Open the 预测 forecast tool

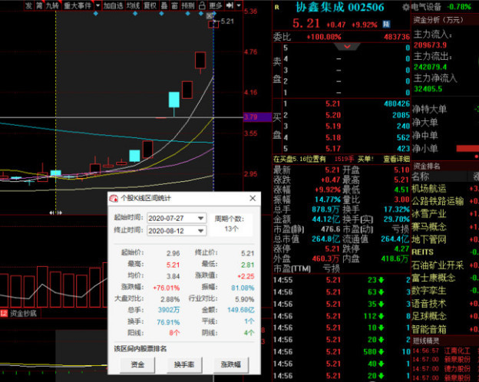188,5
